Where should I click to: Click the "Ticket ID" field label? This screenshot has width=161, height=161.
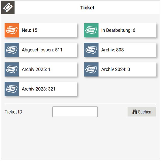14,112
